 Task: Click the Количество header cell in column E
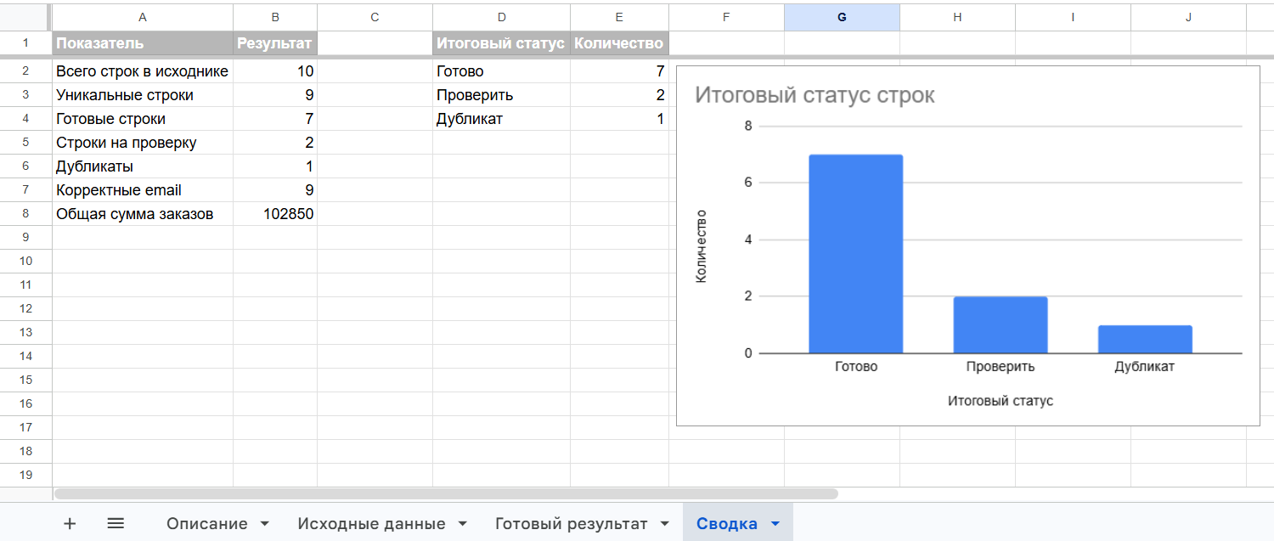[x=619, y=43]
